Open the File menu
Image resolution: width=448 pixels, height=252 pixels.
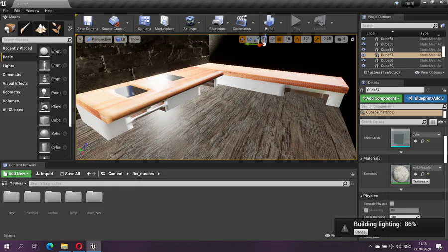[5, 11]
